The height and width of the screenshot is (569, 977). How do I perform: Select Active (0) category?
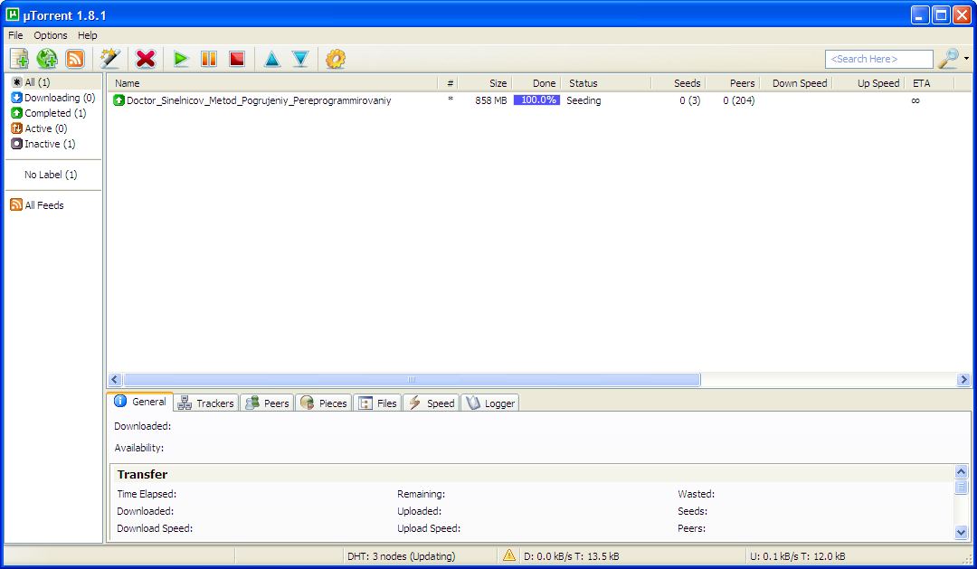[x=39, y=128]
